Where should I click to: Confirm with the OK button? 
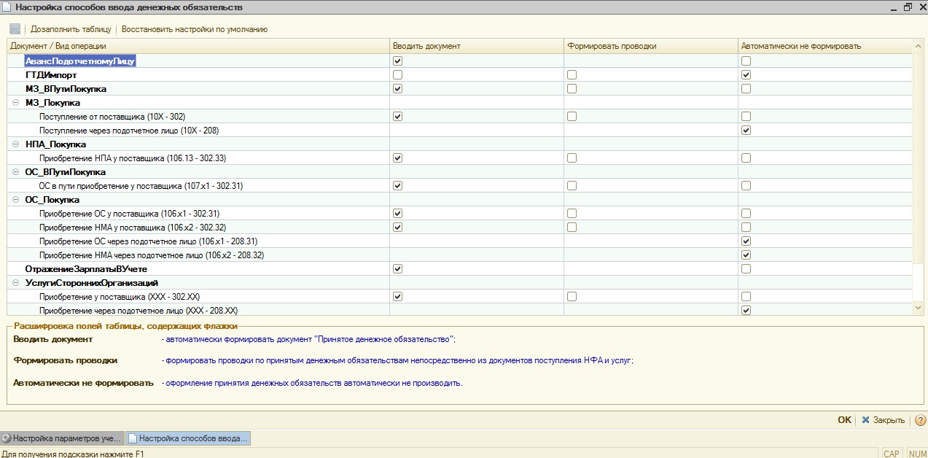[844, 420]
